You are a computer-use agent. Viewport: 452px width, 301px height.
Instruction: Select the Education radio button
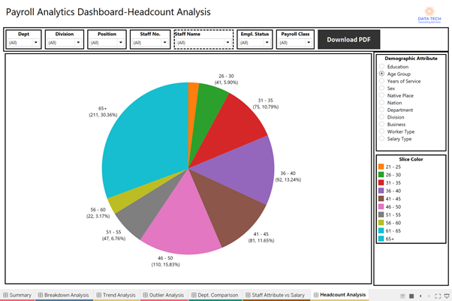tap(381, 67)
